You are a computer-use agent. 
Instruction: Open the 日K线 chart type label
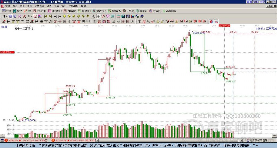point(4,27)
